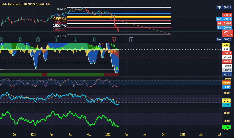Click the gray upcoming earnings E marker
The height and width of the screenshot is (138, 234).
(x=131, y=40)
